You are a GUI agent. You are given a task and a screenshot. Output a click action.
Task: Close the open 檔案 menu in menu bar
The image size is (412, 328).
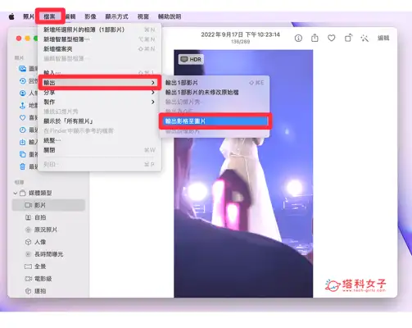pyautogui.click(x=49, y=16)
